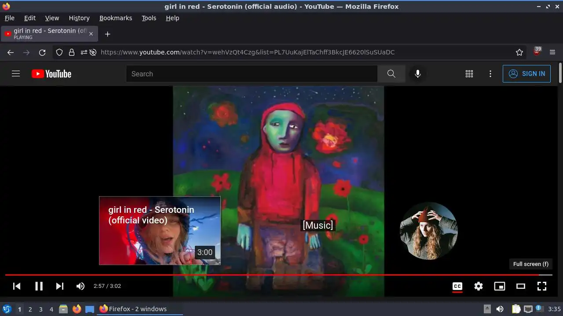Close the girl in red tab
The height and width of the screenshot is (316, 563).
click(x=91, y=34)
